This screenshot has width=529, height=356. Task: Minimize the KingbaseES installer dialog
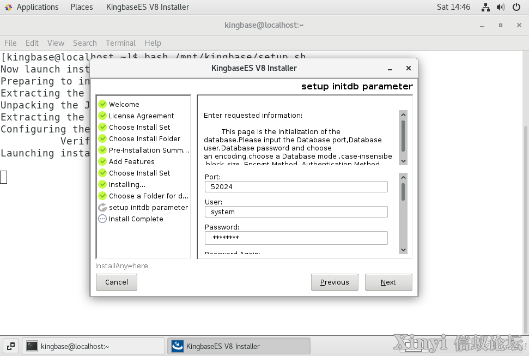390,69
